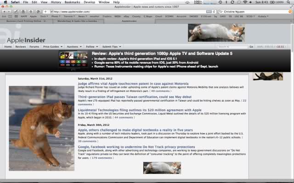The height and width of the screenshot is (183, 294).
Task: Open the Kubota bookmarks dropdown
Action: (263, 16)
